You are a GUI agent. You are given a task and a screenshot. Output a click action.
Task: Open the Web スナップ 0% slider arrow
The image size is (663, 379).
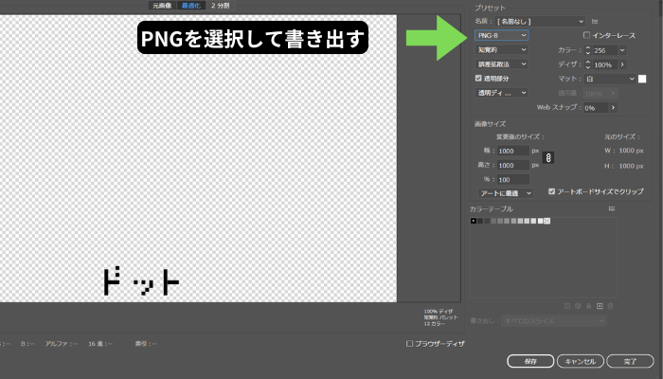click(x=613, y=108)
